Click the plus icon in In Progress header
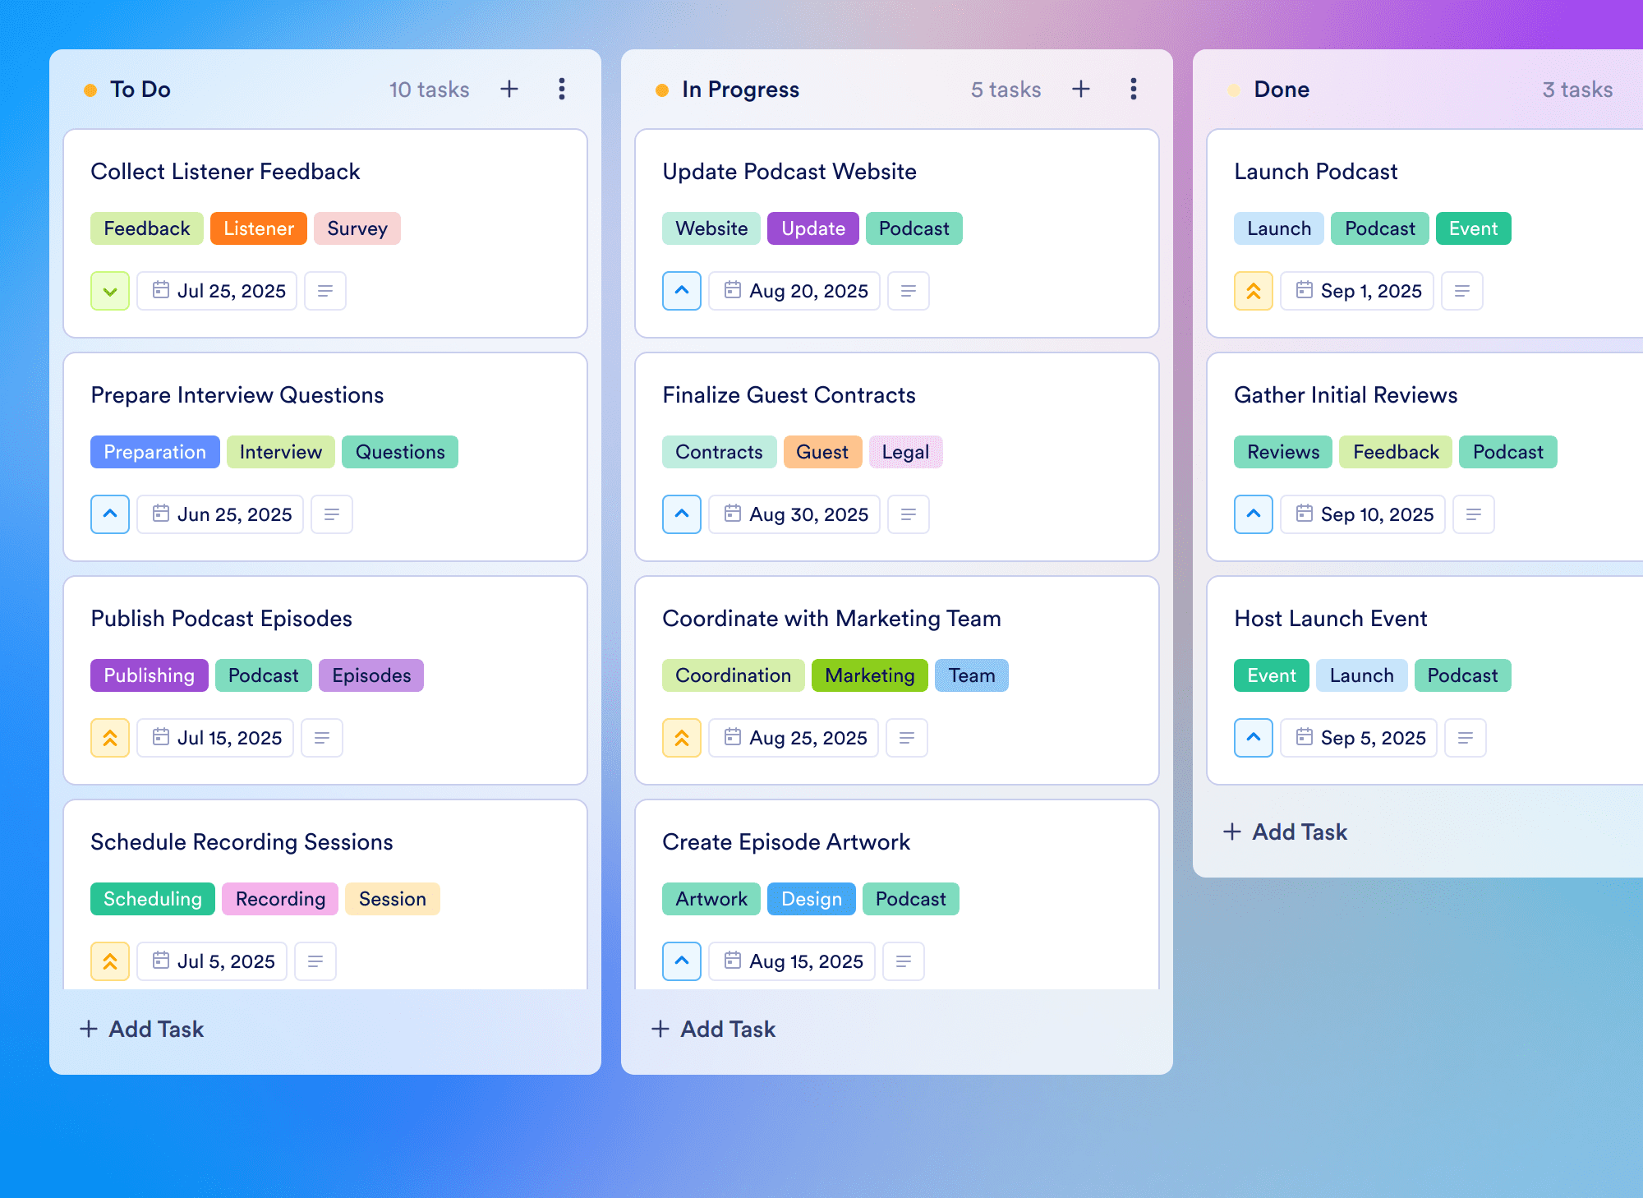The height and width of the screenshot is (1198, 1643). (x=1081, y=89)
